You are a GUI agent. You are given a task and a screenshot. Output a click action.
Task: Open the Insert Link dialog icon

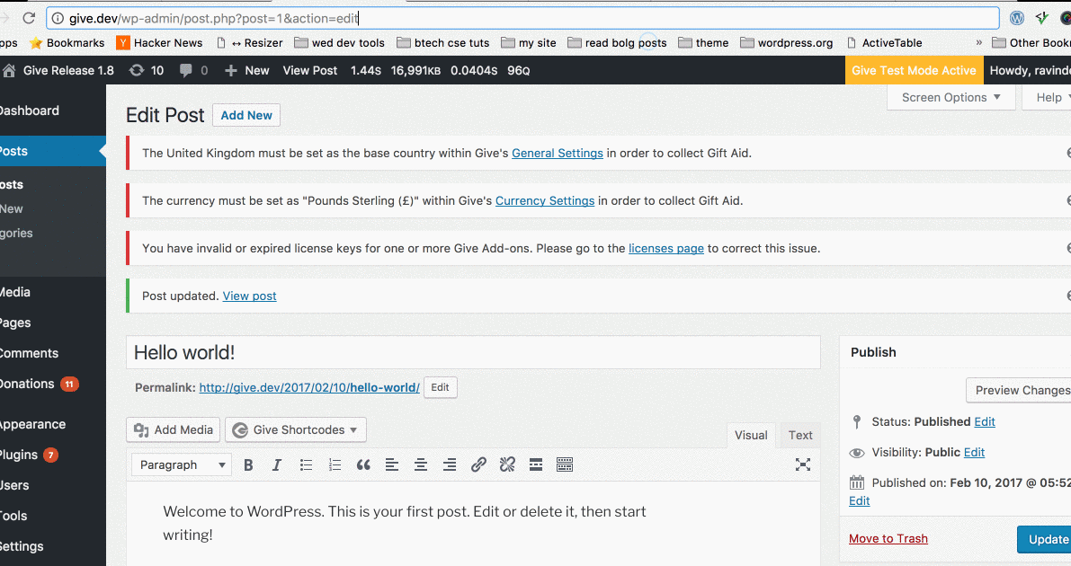478,464
